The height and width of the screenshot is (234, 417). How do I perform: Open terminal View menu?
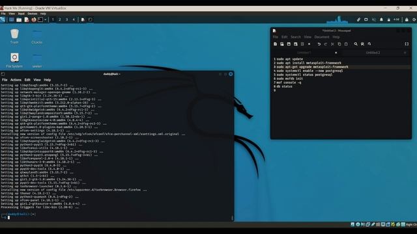coord(37,80)
